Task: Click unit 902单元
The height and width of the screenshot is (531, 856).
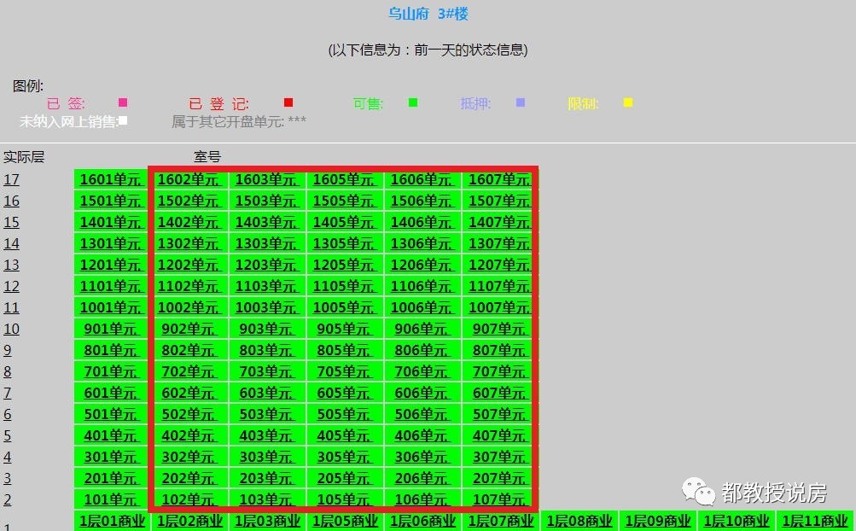Action: click(189, 329)
